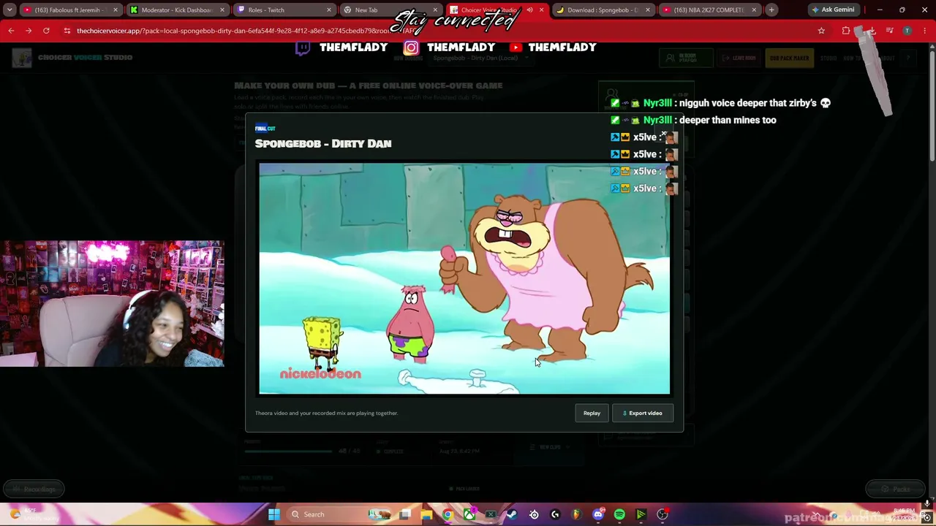Open a new browser tab
Screen dimensions: 936x526
point(771,10)
